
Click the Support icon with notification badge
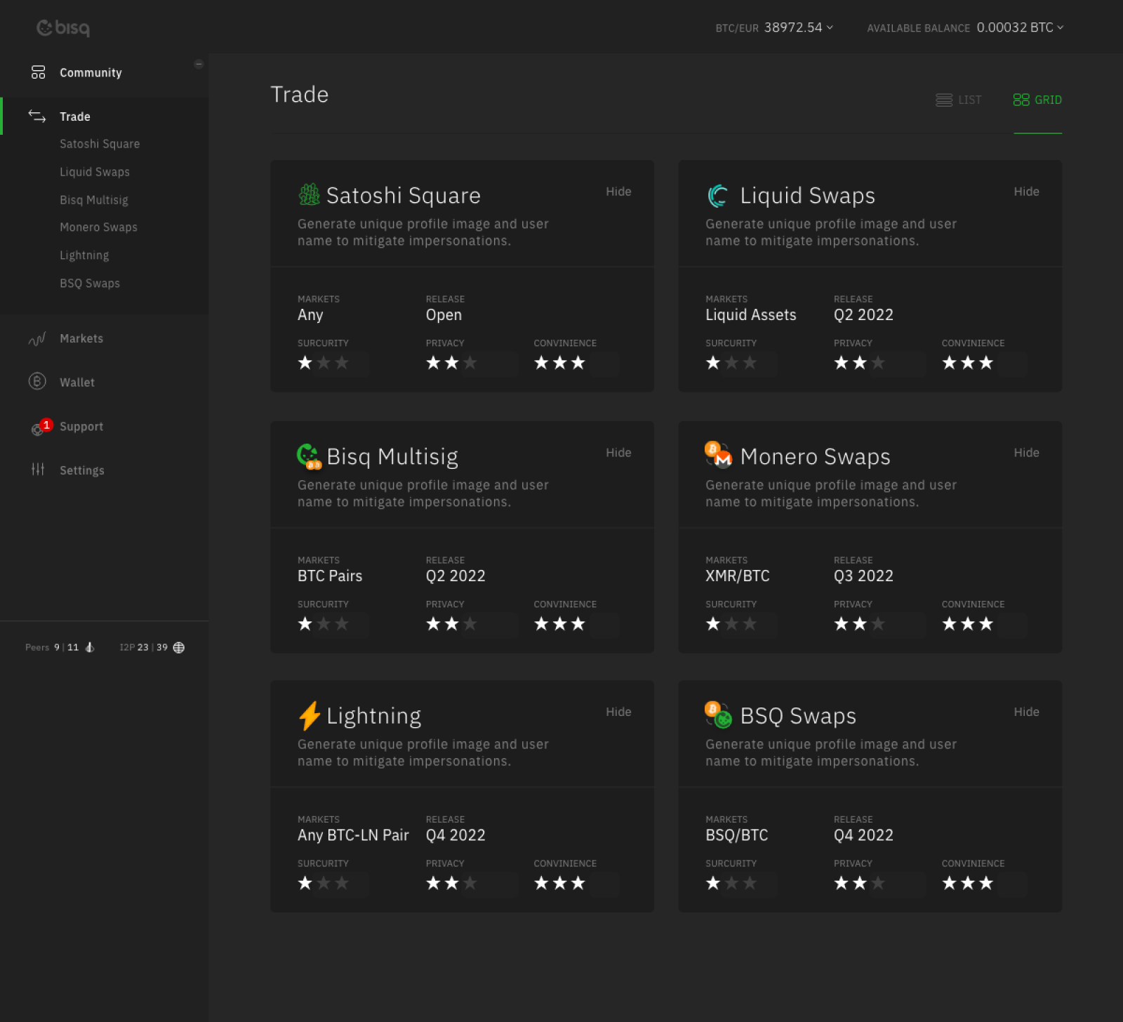39,428
